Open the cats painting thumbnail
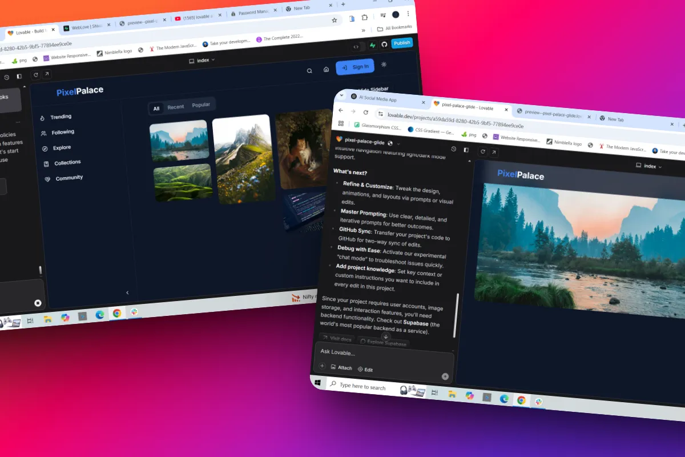The image size is (685, 457). tap(304, 150)
